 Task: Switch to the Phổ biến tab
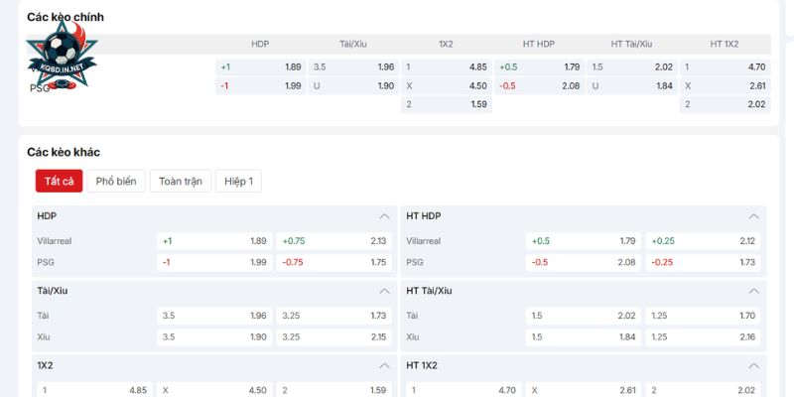(116, 181)
